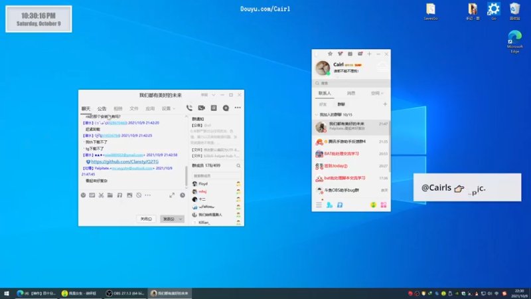This screenshot has width=531, height=299.
Task: Open the 斗鱼OBS助手bug群 group
Action: (351, 191)
